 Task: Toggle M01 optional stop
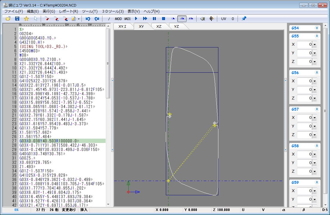[127, 19]
